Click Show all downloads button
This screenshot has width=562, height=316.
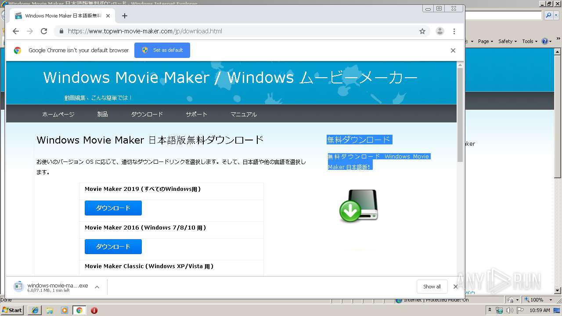pyautogui.click(x=432, y=287)
